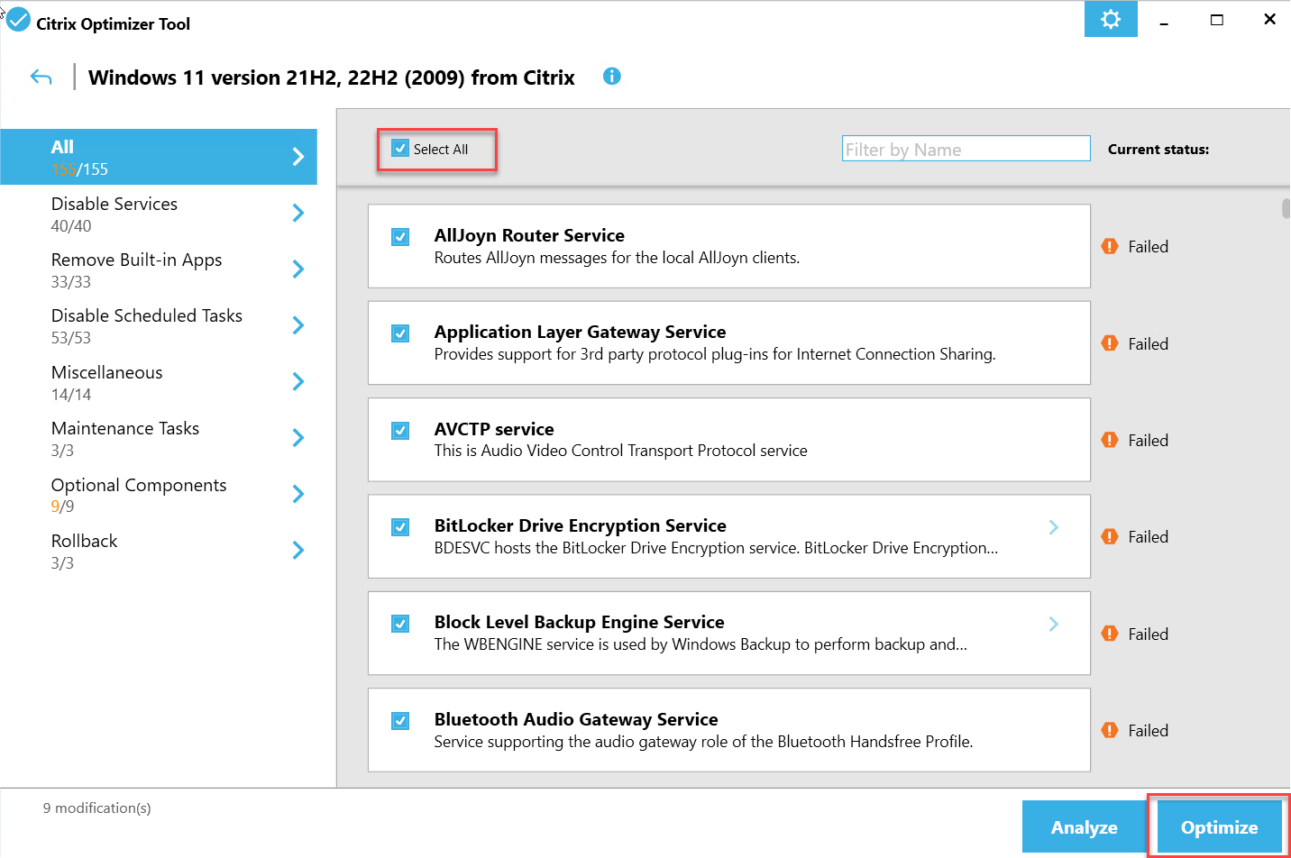The height and width of the screenshot is (858, 1291).
Task: Click Failed icon for Bluetooth Audio Gateway
Action: coord(1110,730)
